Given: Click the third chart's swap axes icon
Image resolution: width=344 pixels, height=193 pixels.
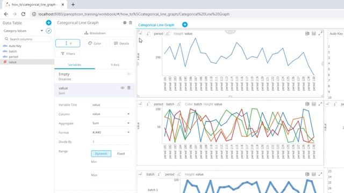Looking at the screenshot, I should point(140,174).
